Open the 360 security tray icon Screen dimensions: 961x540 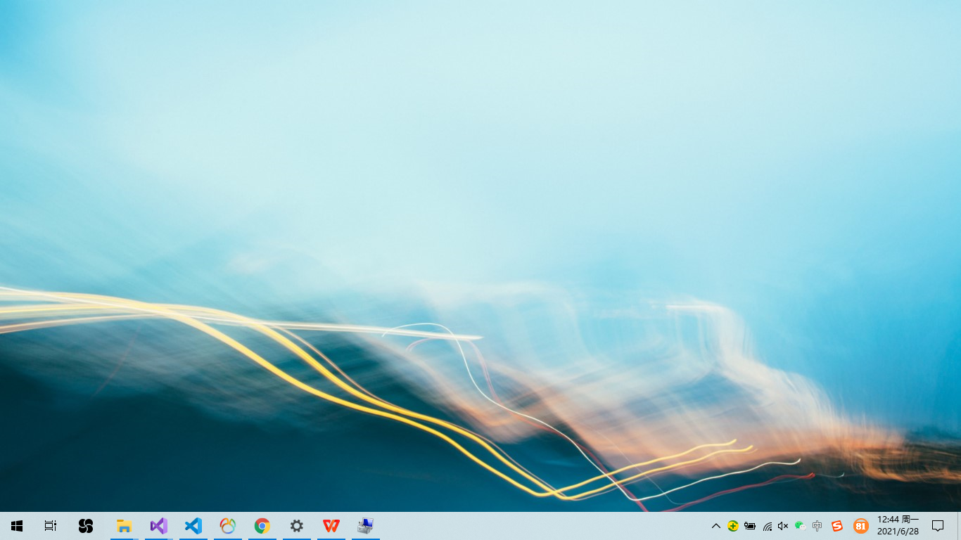[733, 526]
